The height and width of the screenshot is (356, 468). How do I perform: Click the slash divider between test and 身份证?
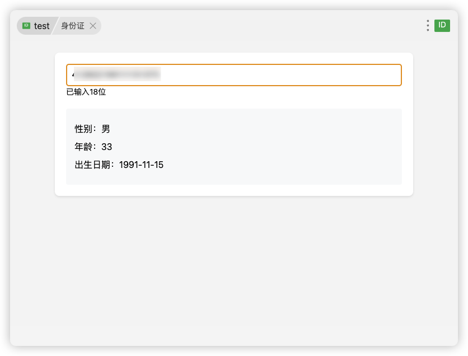55,26
